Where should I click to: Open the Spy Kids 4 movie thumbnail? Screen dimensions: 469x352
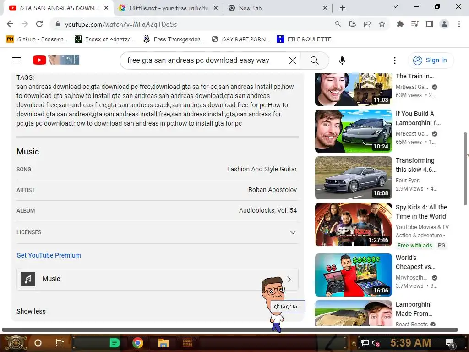(354, 225)
